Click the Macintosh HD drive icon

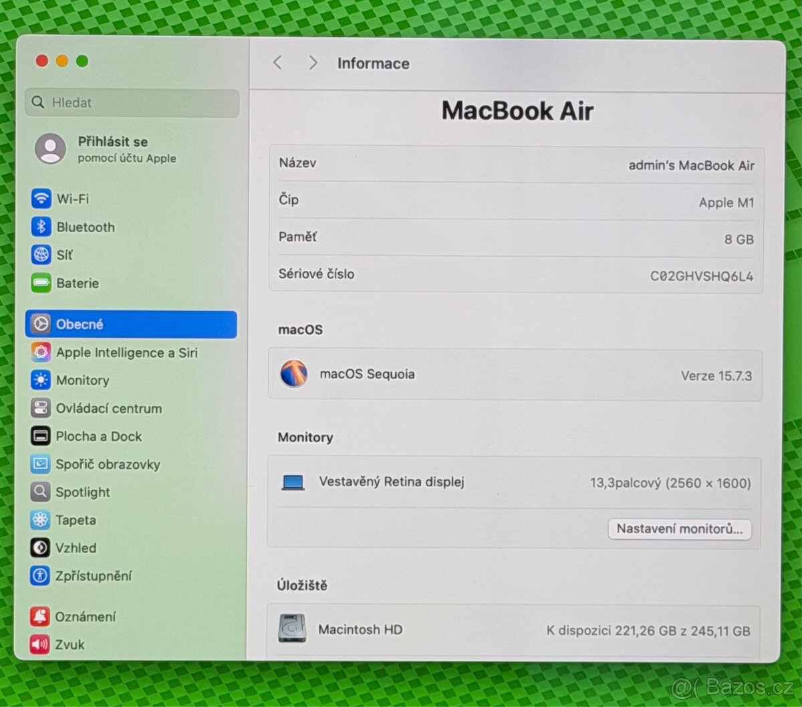pos(292,629)
